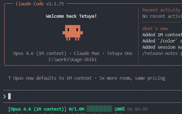182x114 pixels.
Task: Click the 0/1.0M token counter
Action: 77,109
